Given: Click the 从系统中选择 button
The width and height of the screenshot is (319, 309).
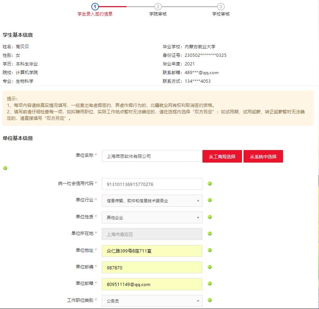Looking at the screenshot, I should tap(263, 156).
